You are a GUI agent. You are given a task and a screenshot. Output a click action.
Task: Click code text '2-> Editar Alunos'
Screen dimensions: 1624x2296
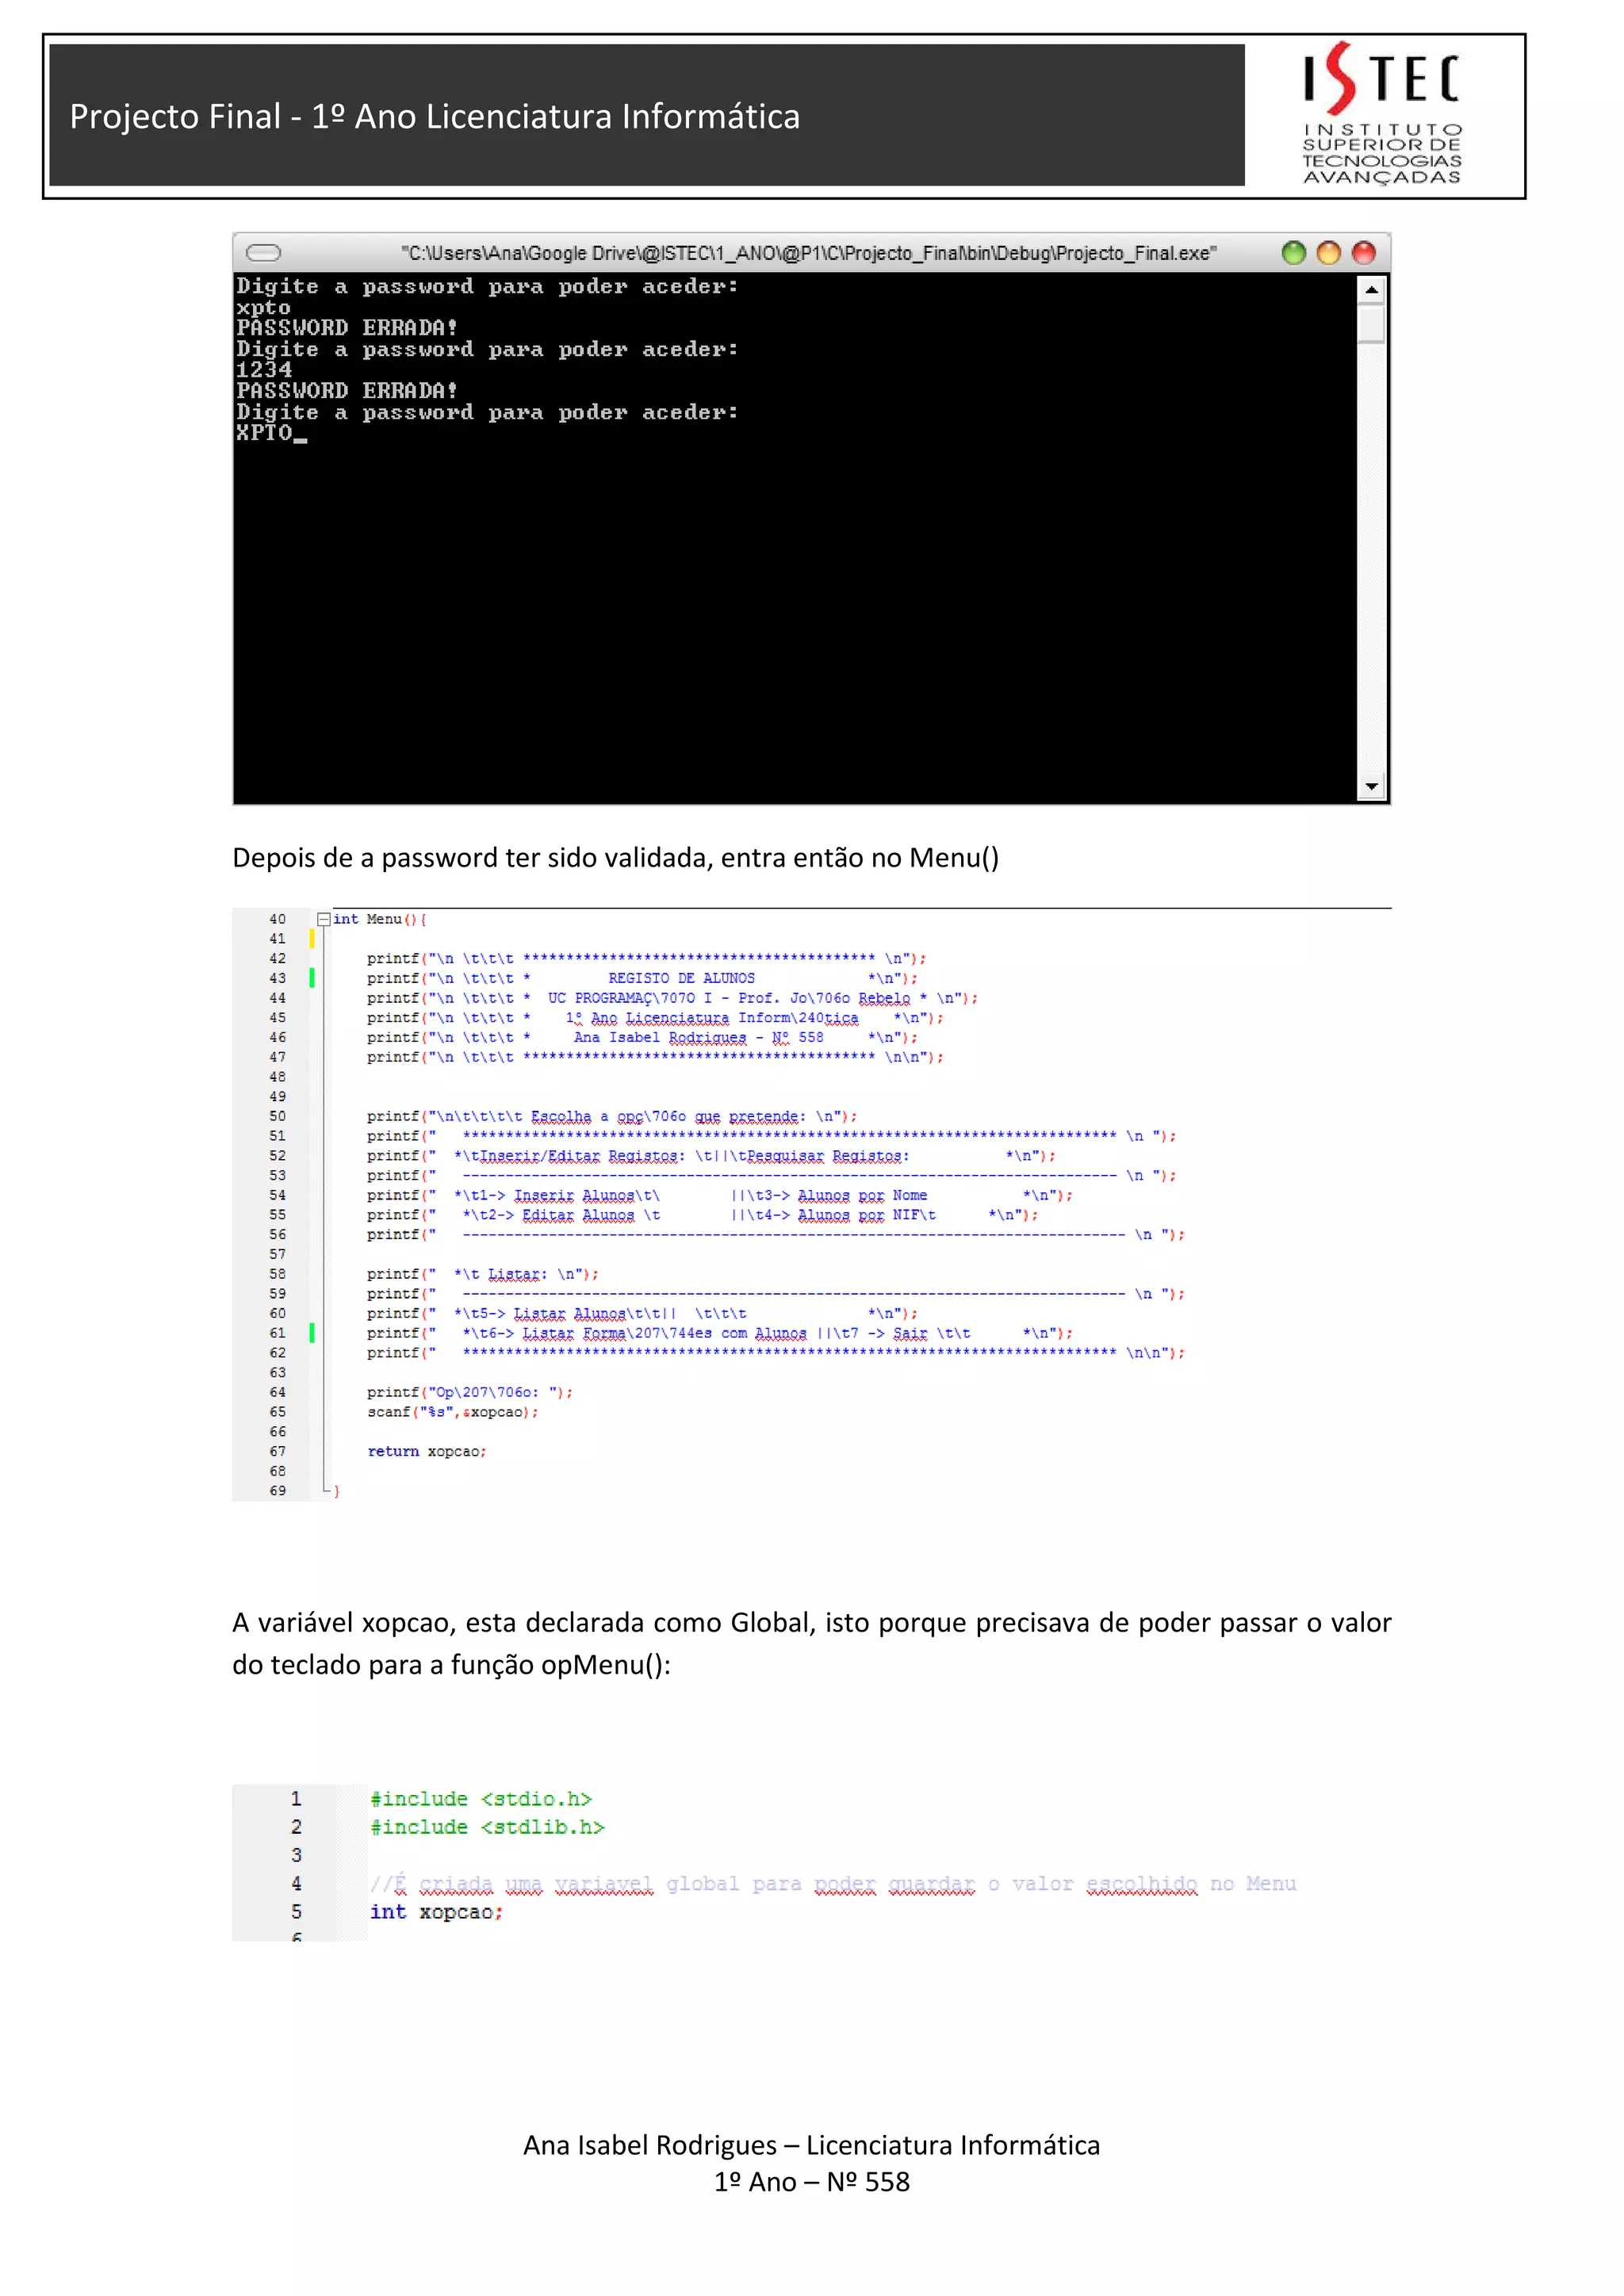556,1215
